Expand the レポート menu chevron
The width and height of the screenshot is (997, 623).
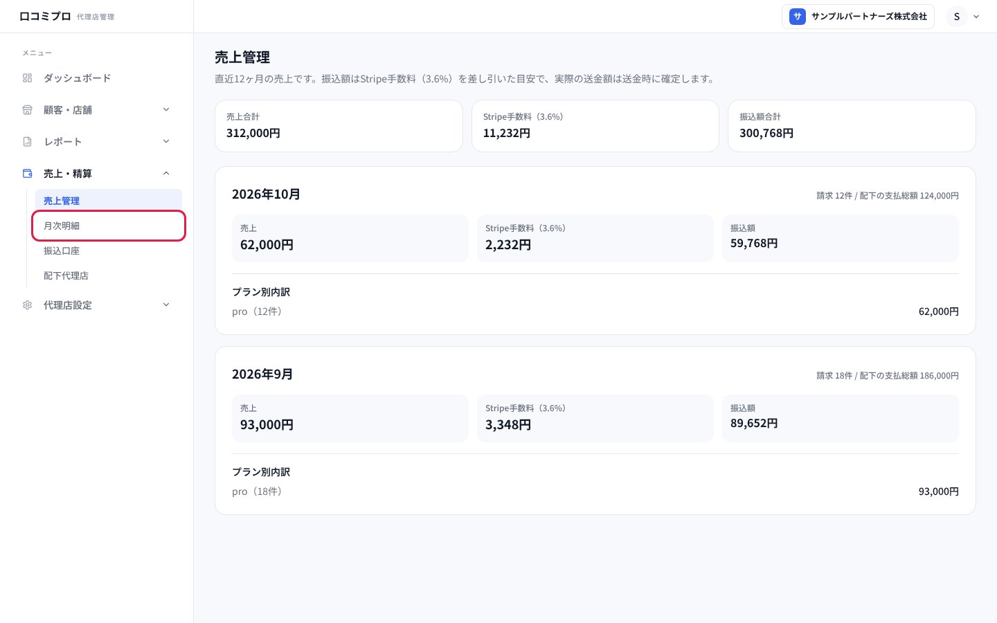point(166,141)
